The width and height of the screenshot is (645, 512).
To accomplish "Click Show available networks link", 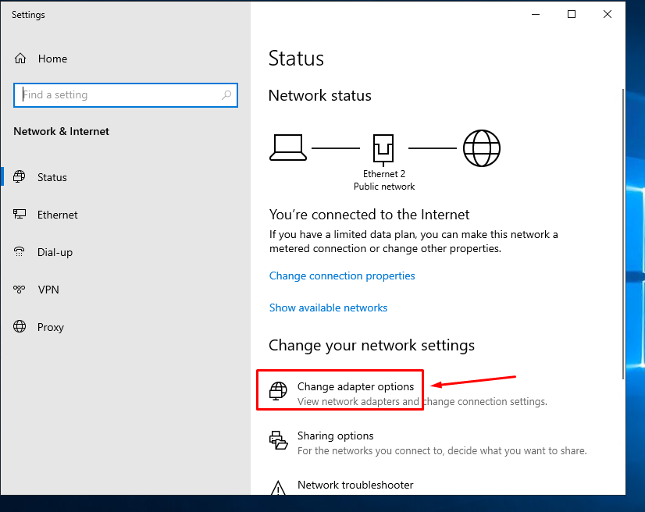I will [x=328, y=308].
